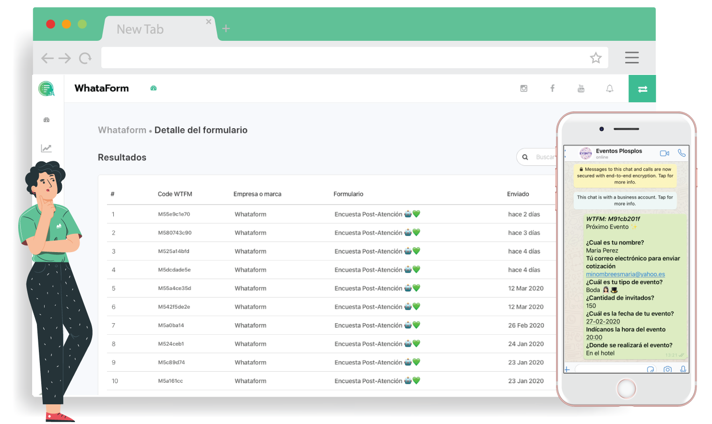Click Whataform company cell in row 10
The width and height of the screenshot is (712, 424).
click(x=250, y=381)
